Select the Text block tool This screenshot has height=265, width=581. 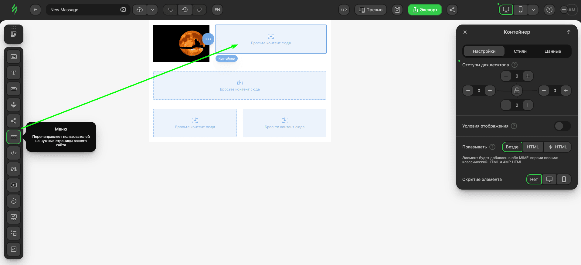(14, 73)
